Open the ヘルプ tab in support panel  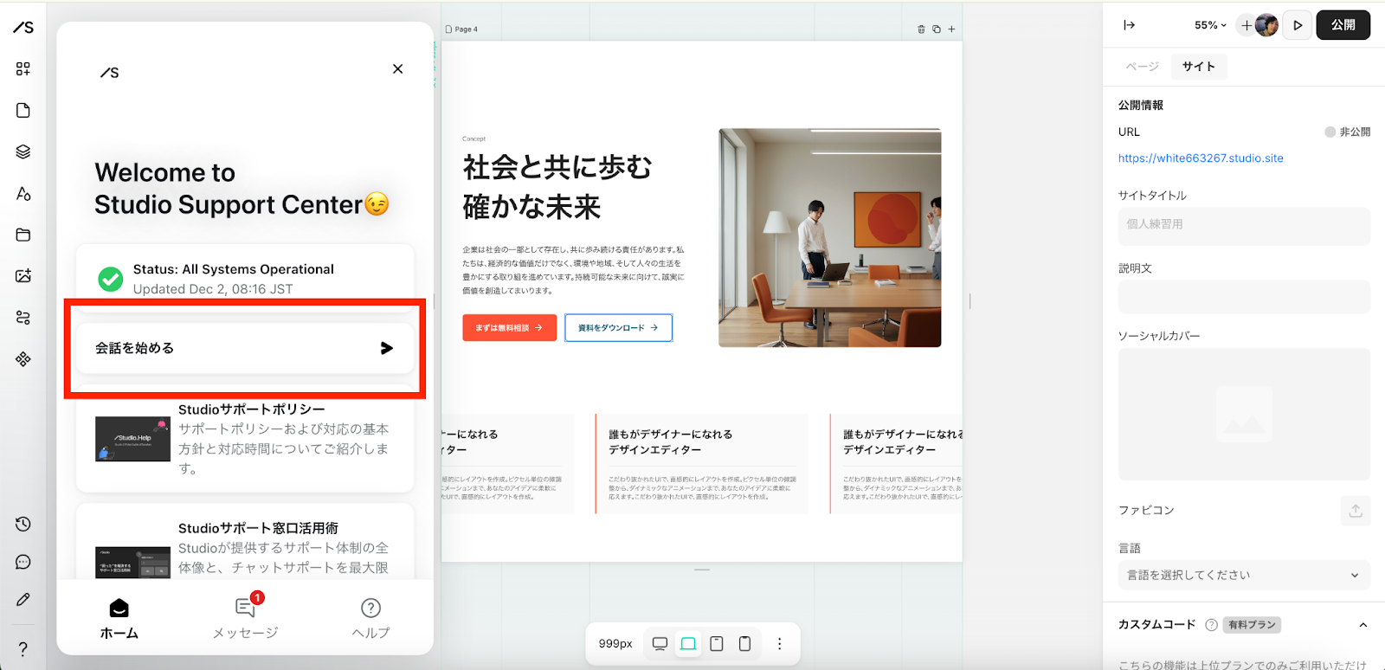click(370, 619)
